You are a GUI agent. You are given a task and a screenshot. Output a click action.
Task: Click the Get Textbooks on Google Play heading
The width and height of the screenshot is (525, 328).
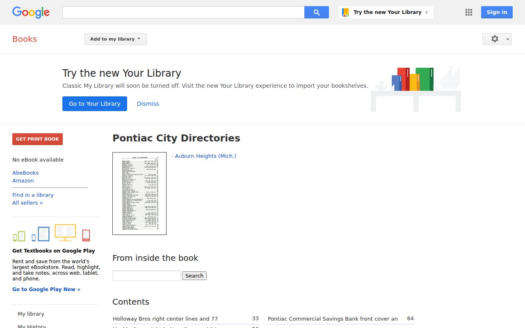[x=53, y=251]
